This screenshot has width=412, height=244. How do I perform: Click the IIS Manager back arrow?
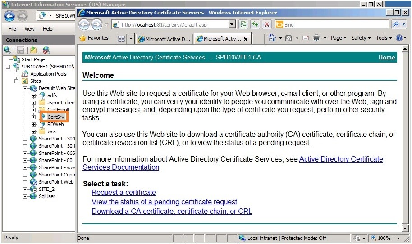coord(9,16)
